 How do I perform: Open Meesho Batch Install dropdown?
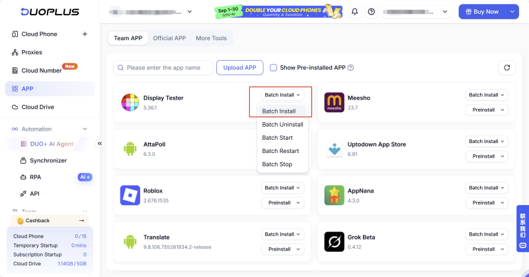(x=487, y=95)
